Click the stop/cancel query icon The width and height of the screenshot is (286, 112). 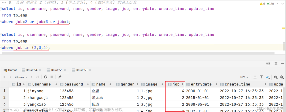tap(51, 77)
